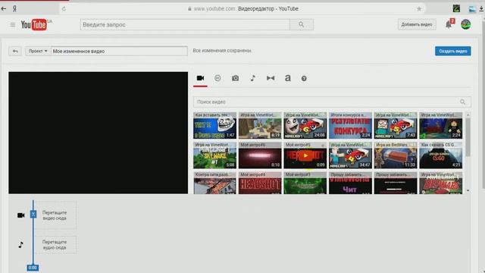Image resolution: width=485 pixels, height=273 pixels.
Task: Select the Игра на VimeWorld 34:47 thumbnail
Action: 350,155
